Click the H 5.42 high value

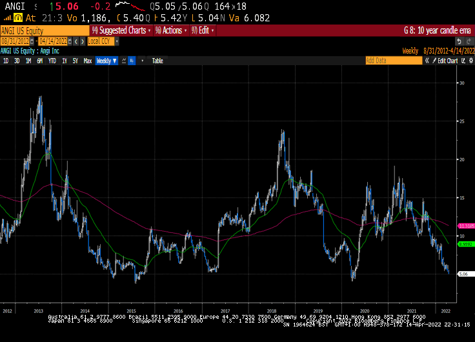pos(170,18)
